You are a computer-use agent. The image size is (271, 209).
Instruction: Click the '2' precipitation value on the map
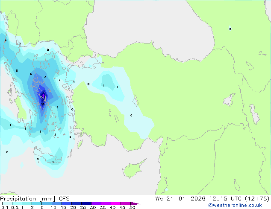(57, 107)
